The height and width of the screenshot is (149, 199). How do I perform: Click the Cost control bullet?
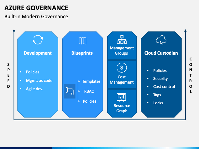tap(164, 87)
